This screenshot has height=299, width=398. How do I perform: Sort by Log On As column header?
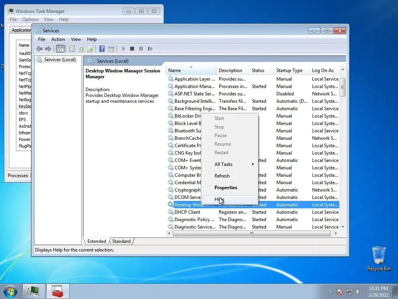tap(325, 70)
